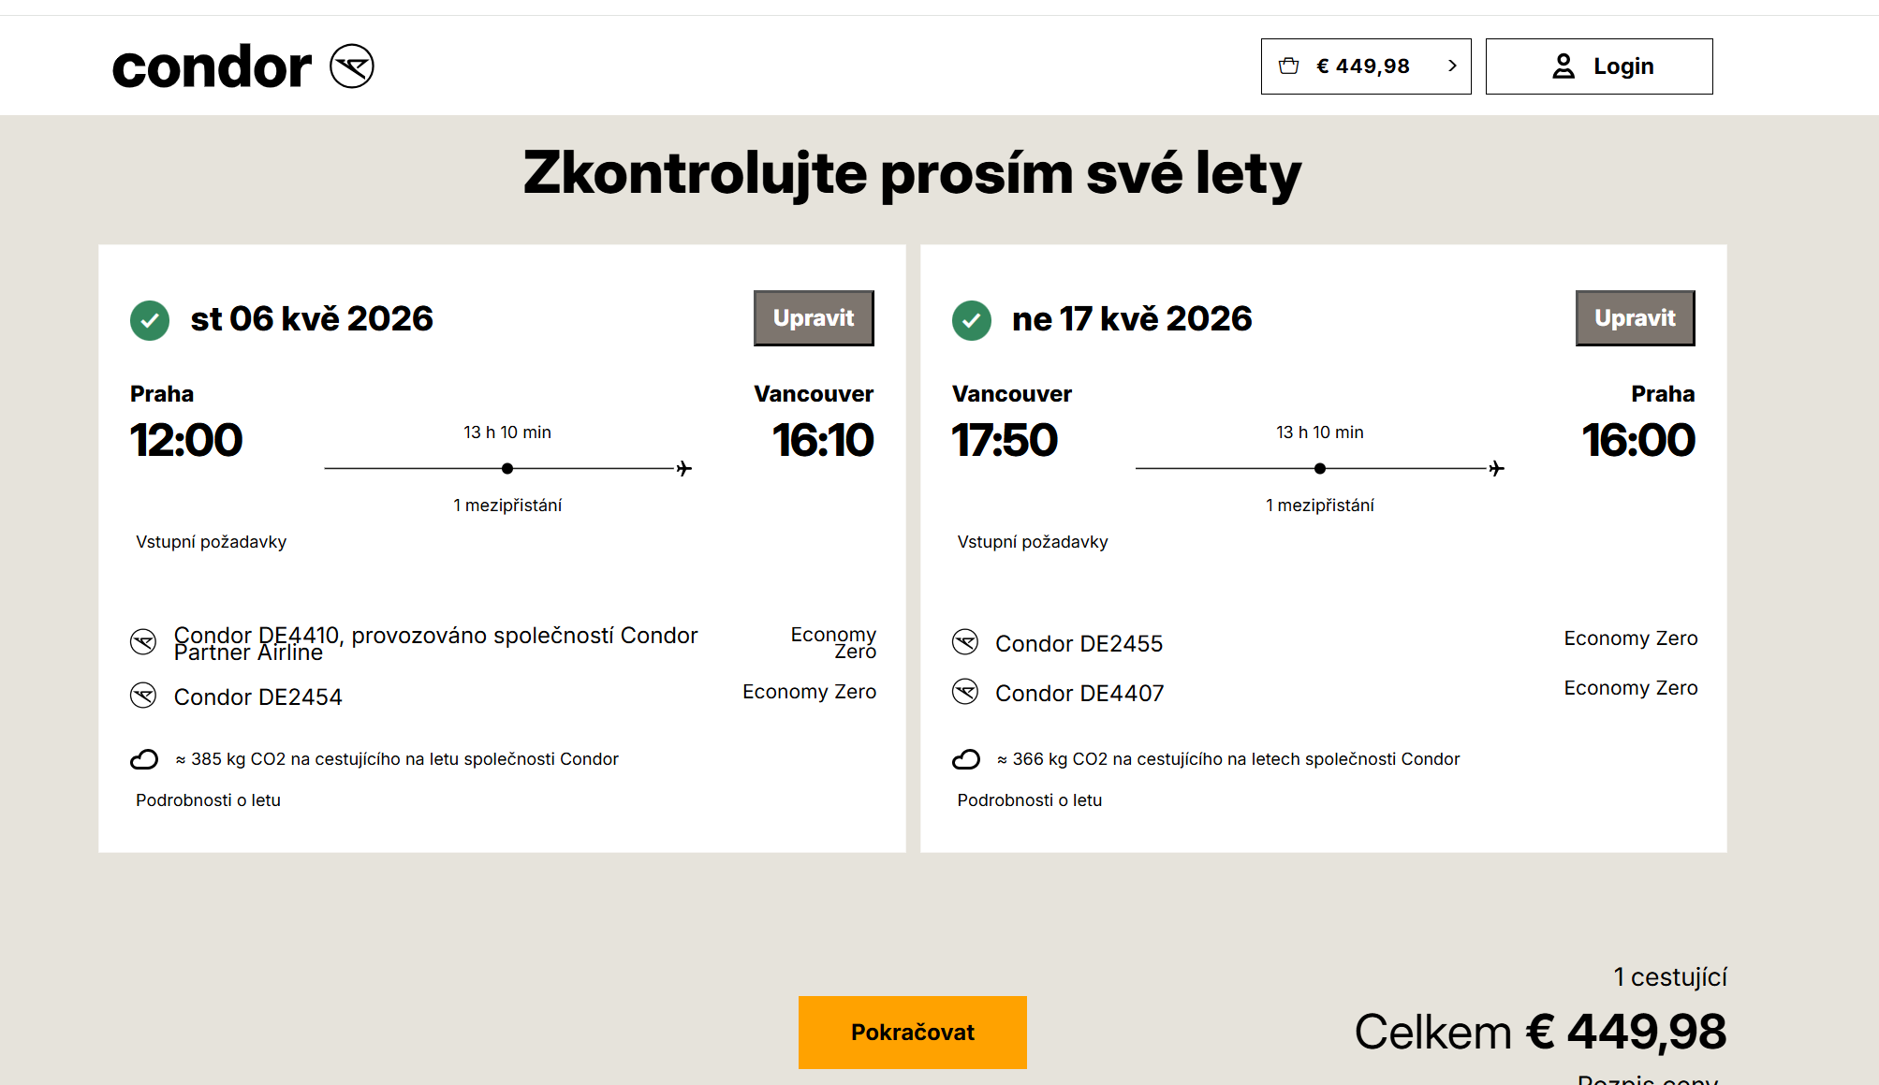Click Condor airline icon beside DE4407
Image resolution: width=1879 pixels, height=1085 pixels.
click(x=964, y=692)
